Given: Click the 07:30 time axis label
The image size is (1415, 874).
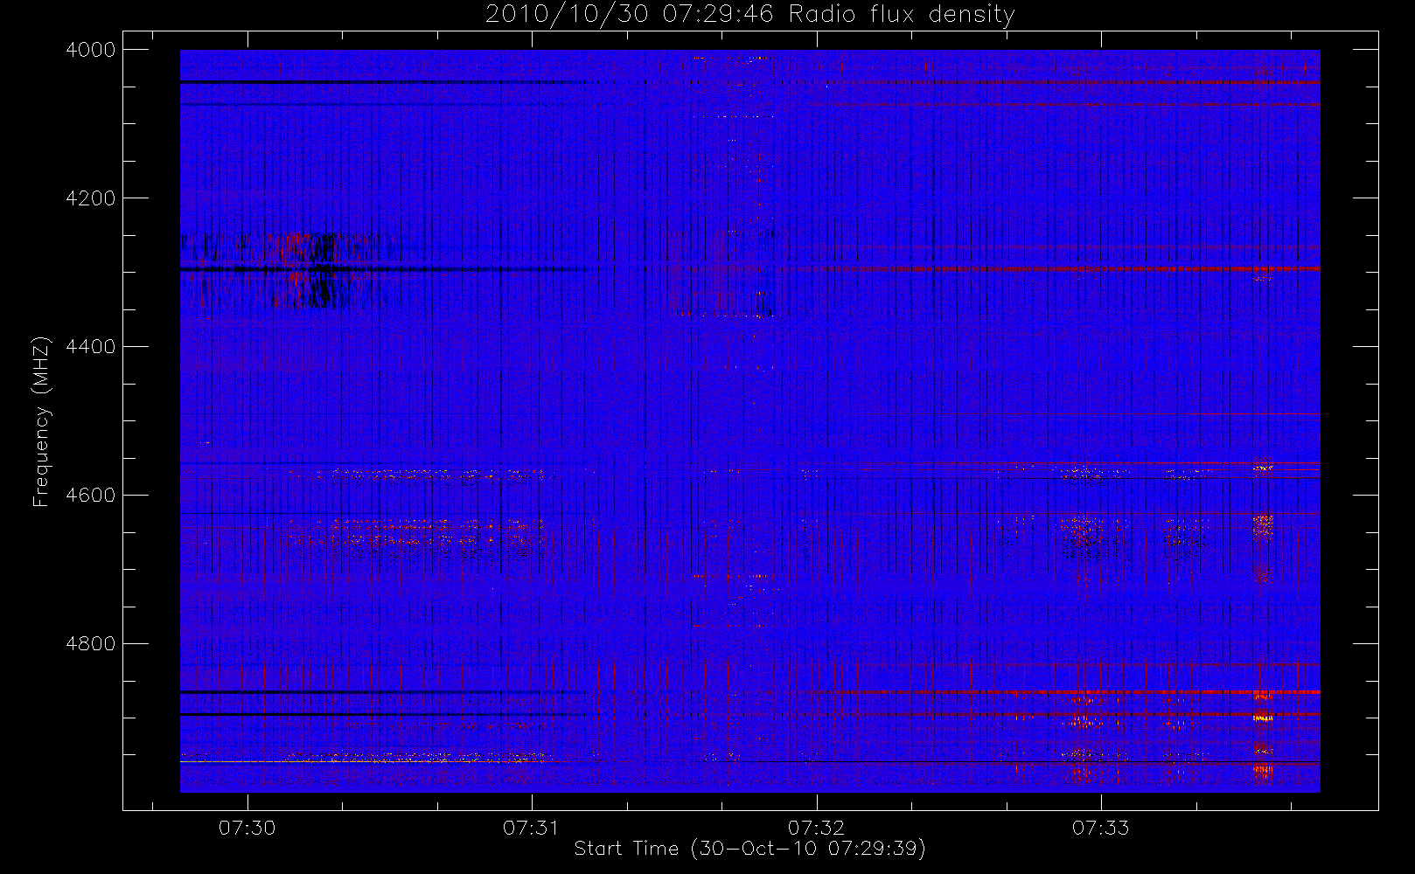Looking at the screenshot, I should 247,828.
